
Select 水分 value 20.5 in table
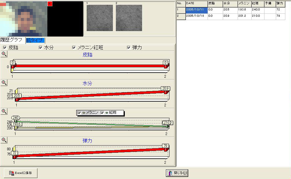(x=230, y=10)
